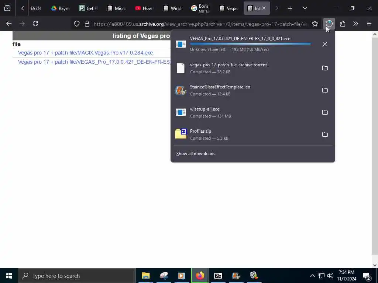This screenshot has height=283, width=378.
Task: Go back to the previous page
Action: [9, 24]
